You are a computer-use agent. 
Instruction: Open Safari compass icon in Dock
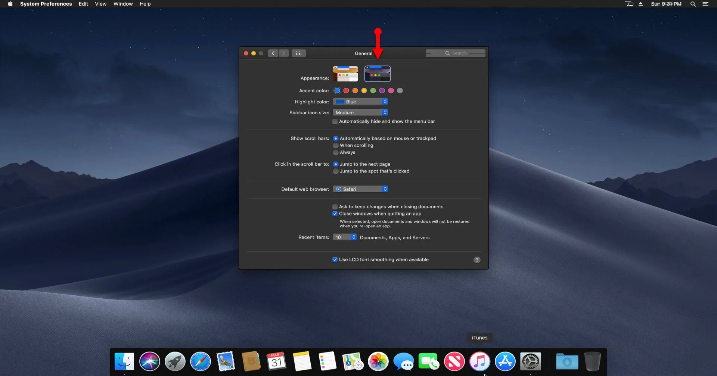[x=201, y=361]
